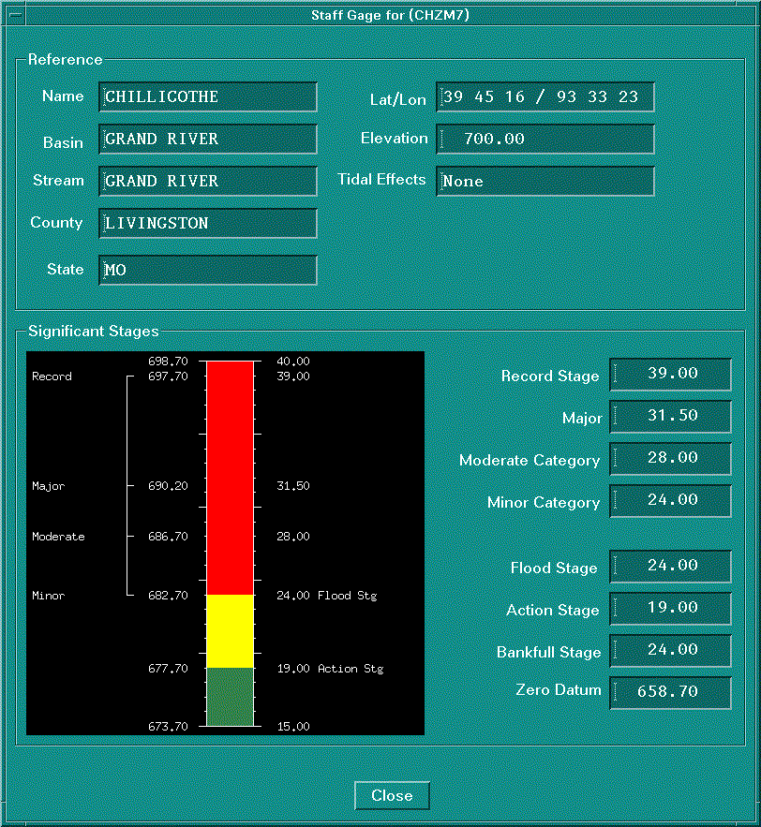Viewport: 761px width, 827px height.
Task: Click the 690.20 elevation value
Action: [168, 486]
